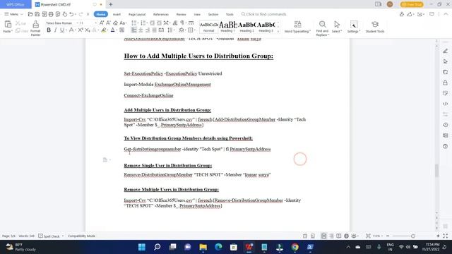This screenshot has height=254, width=452.
Task: Click the fullscreen icon in status bar
Action: (x=446, y=236)
